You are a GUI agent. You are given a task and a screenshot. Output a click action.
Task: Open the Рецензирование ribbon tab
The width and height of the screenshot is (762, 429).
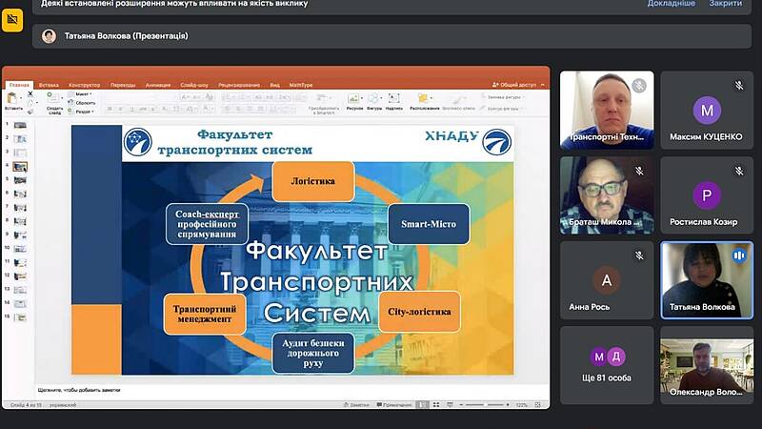pos(239,85)
